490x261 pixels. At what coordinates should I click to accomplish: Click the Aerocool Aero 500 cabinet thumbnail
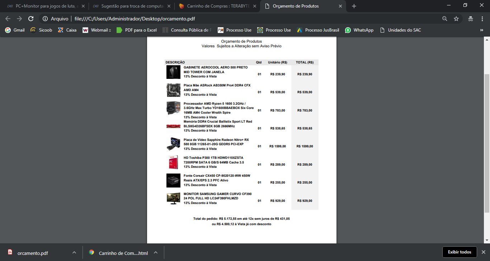click(173, 72)
